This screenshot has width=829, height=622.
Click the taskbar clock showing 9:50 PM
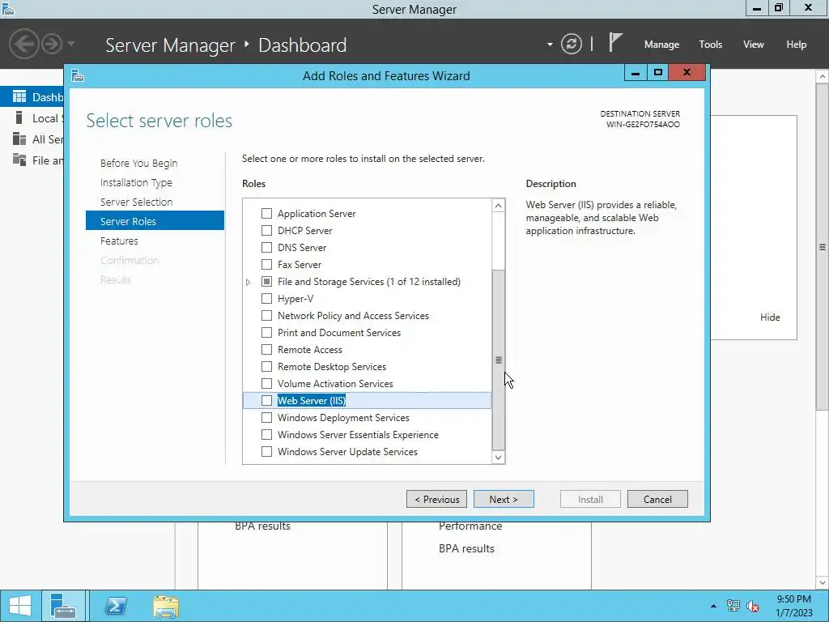793,606
